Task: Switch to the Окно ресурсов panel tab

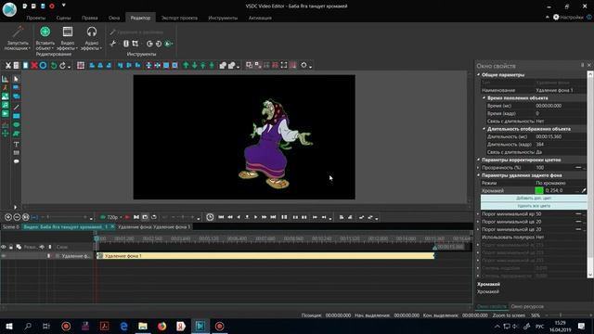Action: 527,306
